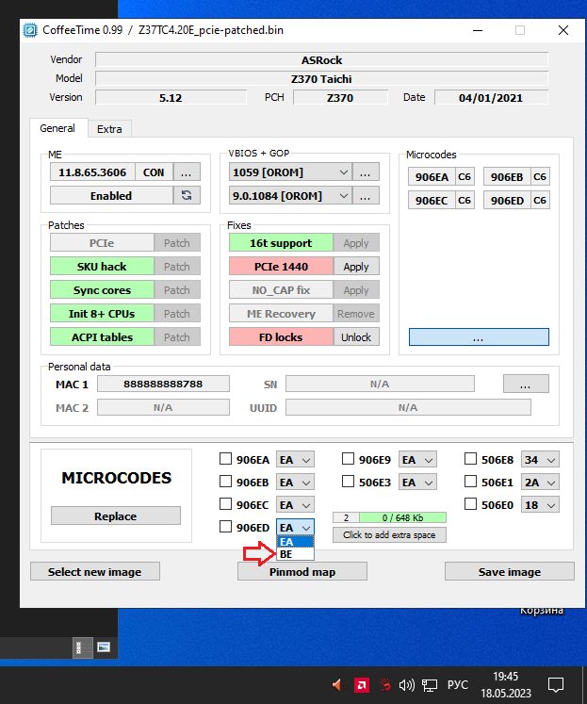
Task: Check the 906E9 microcode checkbox
Action: coord(348,459)
